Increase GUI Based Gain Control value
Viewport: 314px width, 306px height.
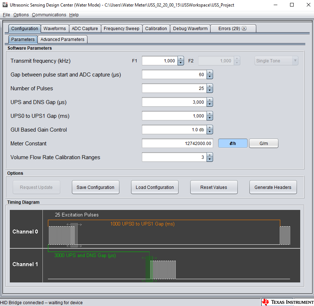click(210, 128)
